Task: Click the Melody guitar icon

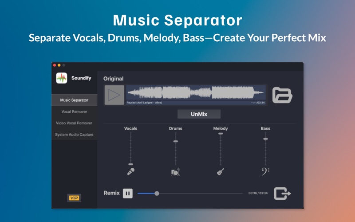Action: pyautogui.click(x=221, y=172)
